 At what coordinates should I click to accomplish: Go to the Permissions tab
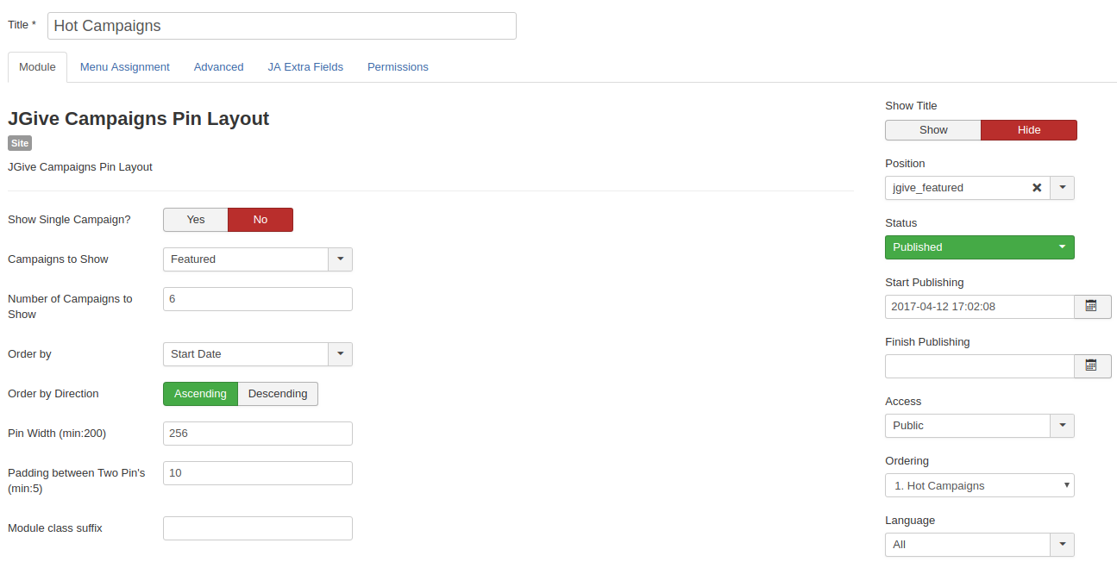coord(398,67)
